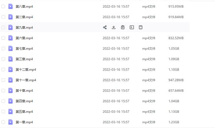215x128 pixels.
Task: Click the 1.23GB size of 第一章.mp4
Action: tap(174, 122)
